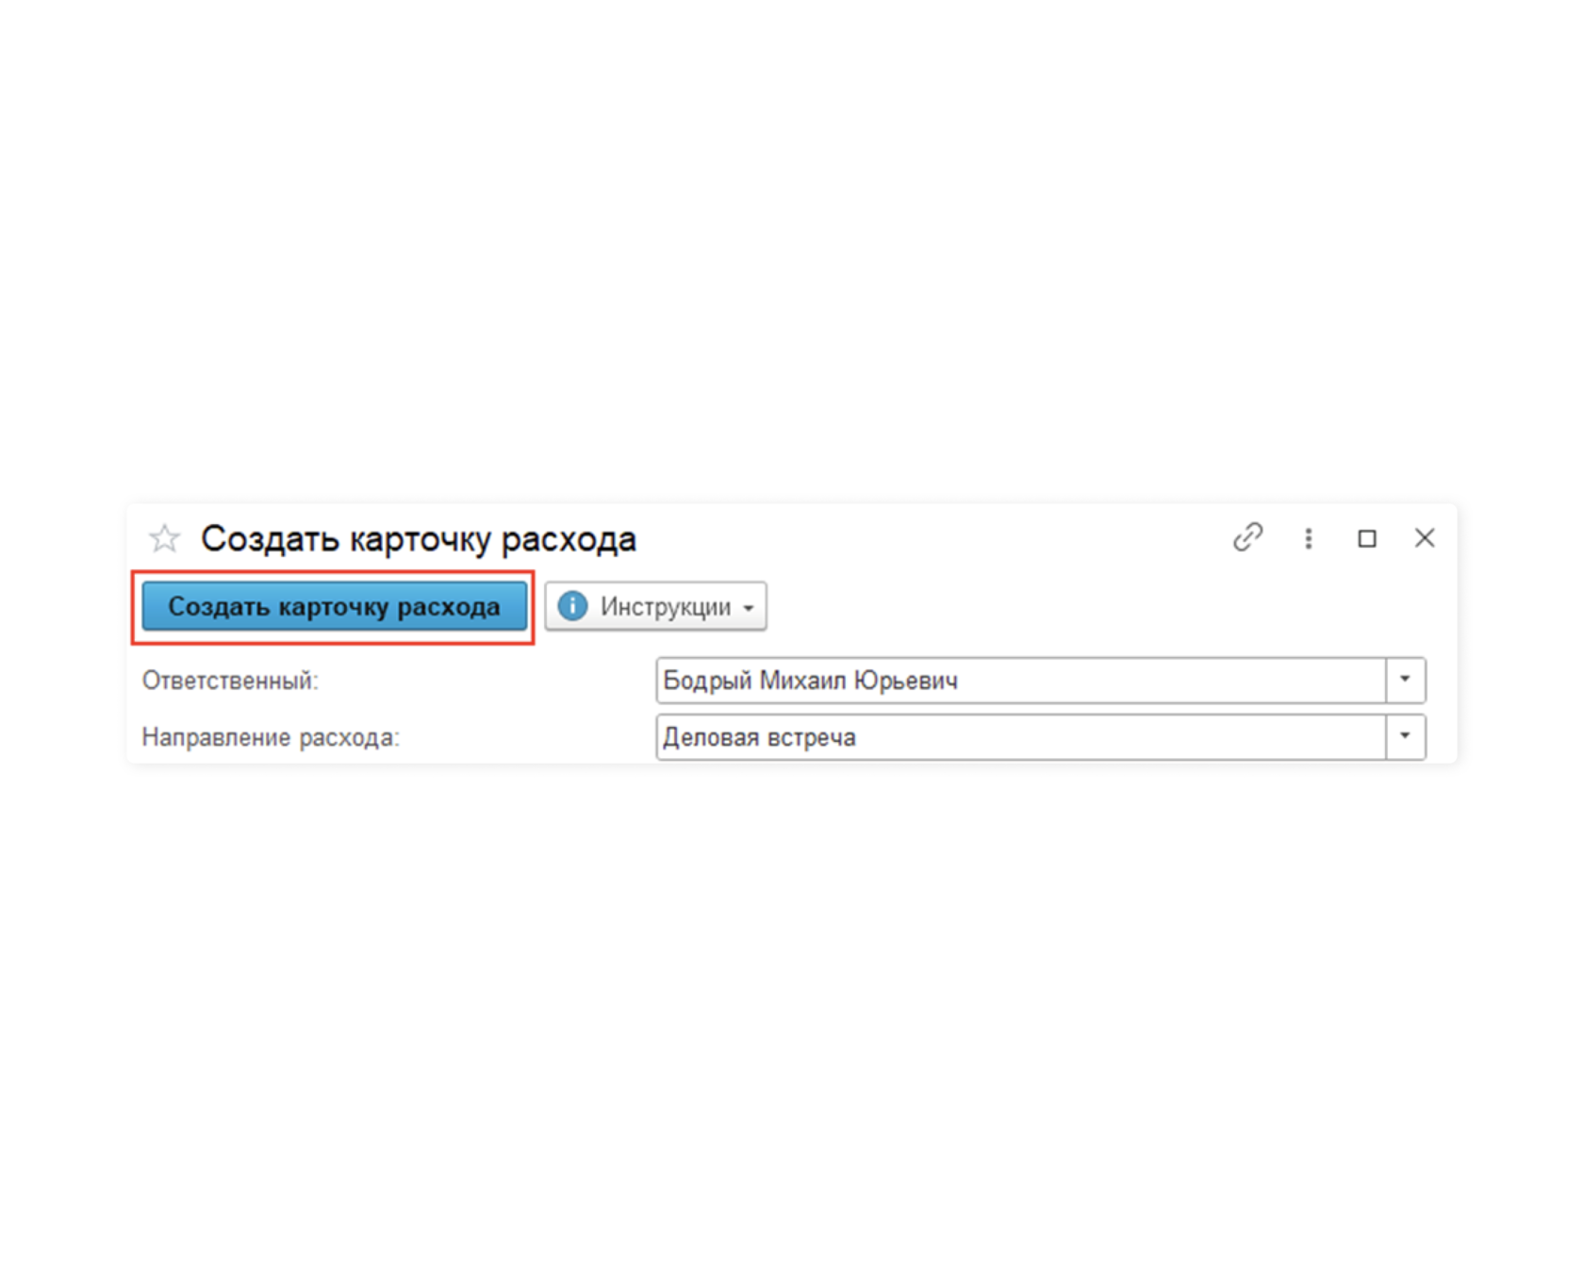Add this form to favorites with the star icon
The image size is (1584, 1267).
(164, 538)
